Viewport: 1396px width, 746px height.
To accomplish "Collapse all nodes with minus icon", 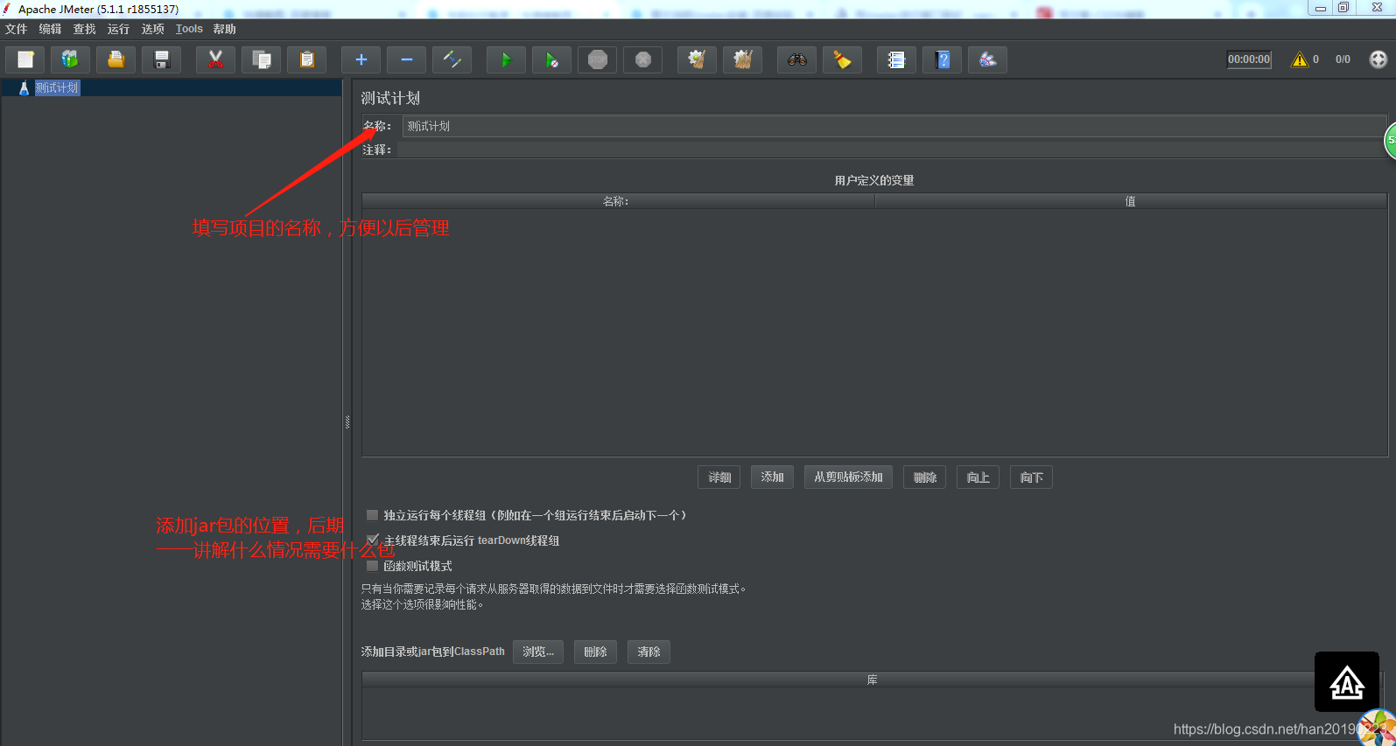I will (x=406, y=59).
